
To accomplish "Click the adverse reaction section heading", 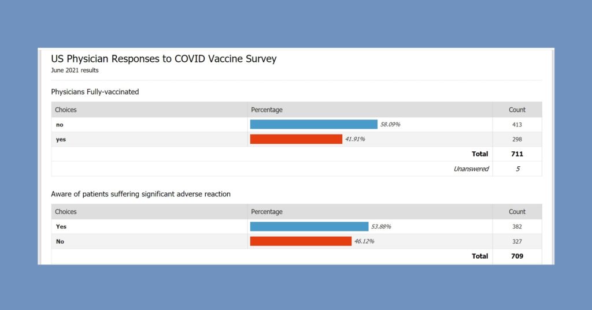I will [x=140, y=194].
